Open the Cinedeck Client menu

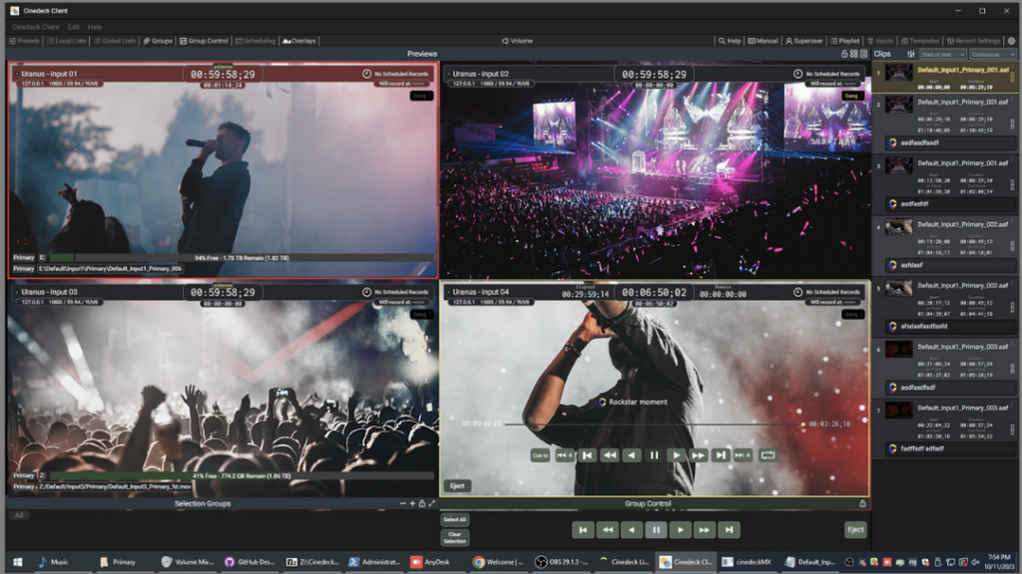36,27
